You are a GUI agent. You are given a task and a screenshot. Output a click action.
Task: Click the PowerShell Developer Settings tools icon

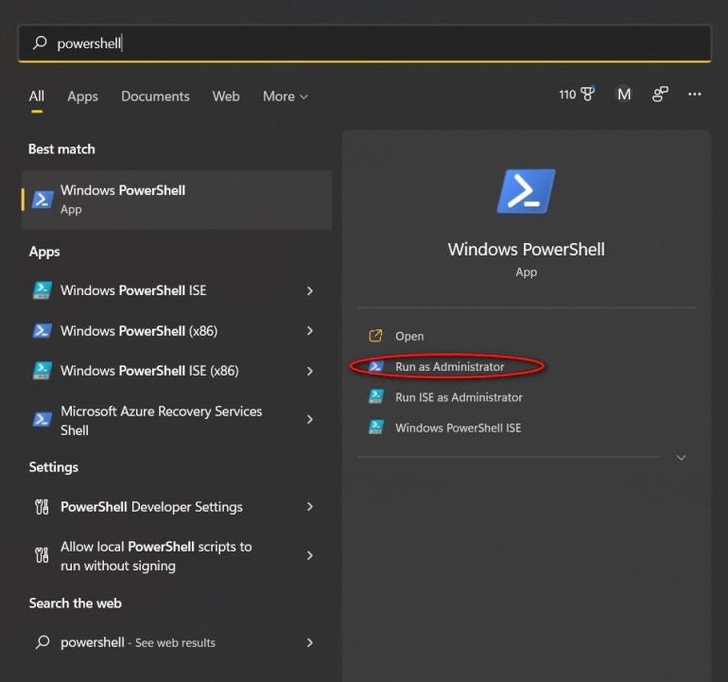point(43,507)
